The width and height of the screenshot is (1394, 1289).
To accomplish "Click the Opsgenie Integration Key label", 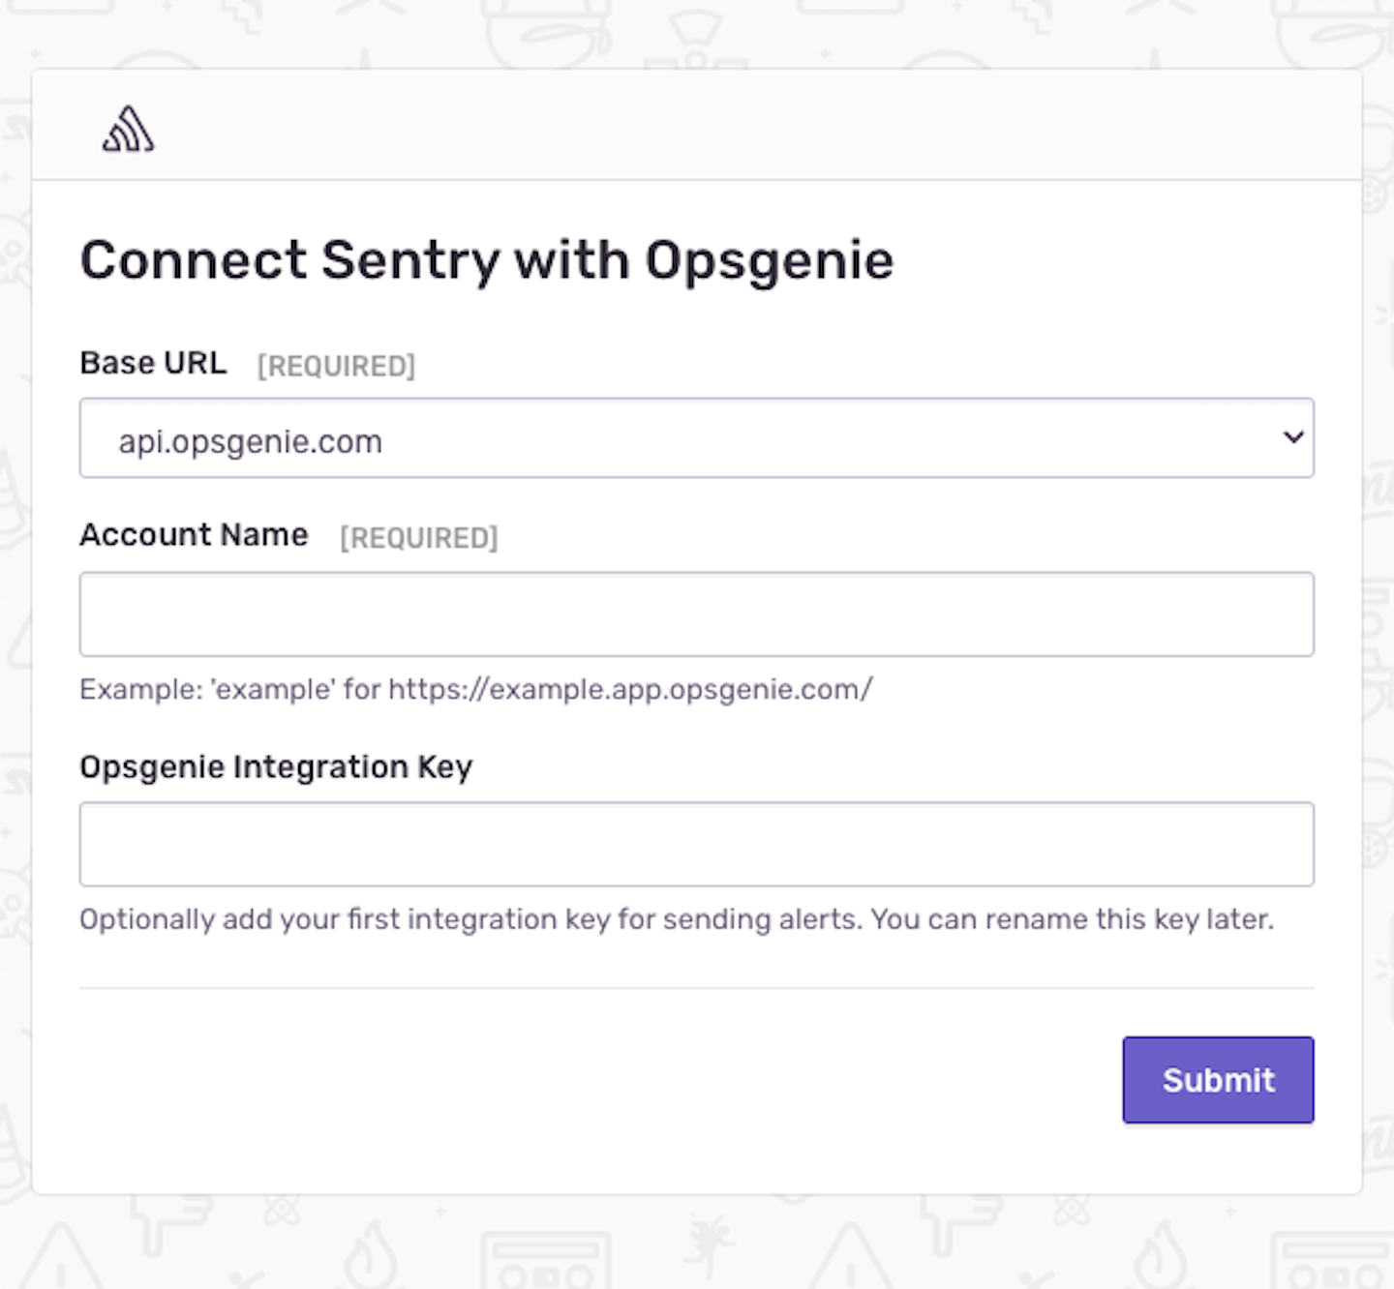I will click(x=277, y=766).
